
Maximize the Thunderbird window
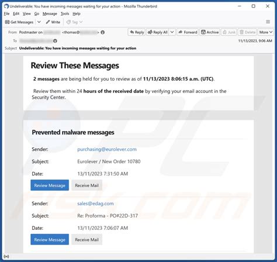pos(254,6)
